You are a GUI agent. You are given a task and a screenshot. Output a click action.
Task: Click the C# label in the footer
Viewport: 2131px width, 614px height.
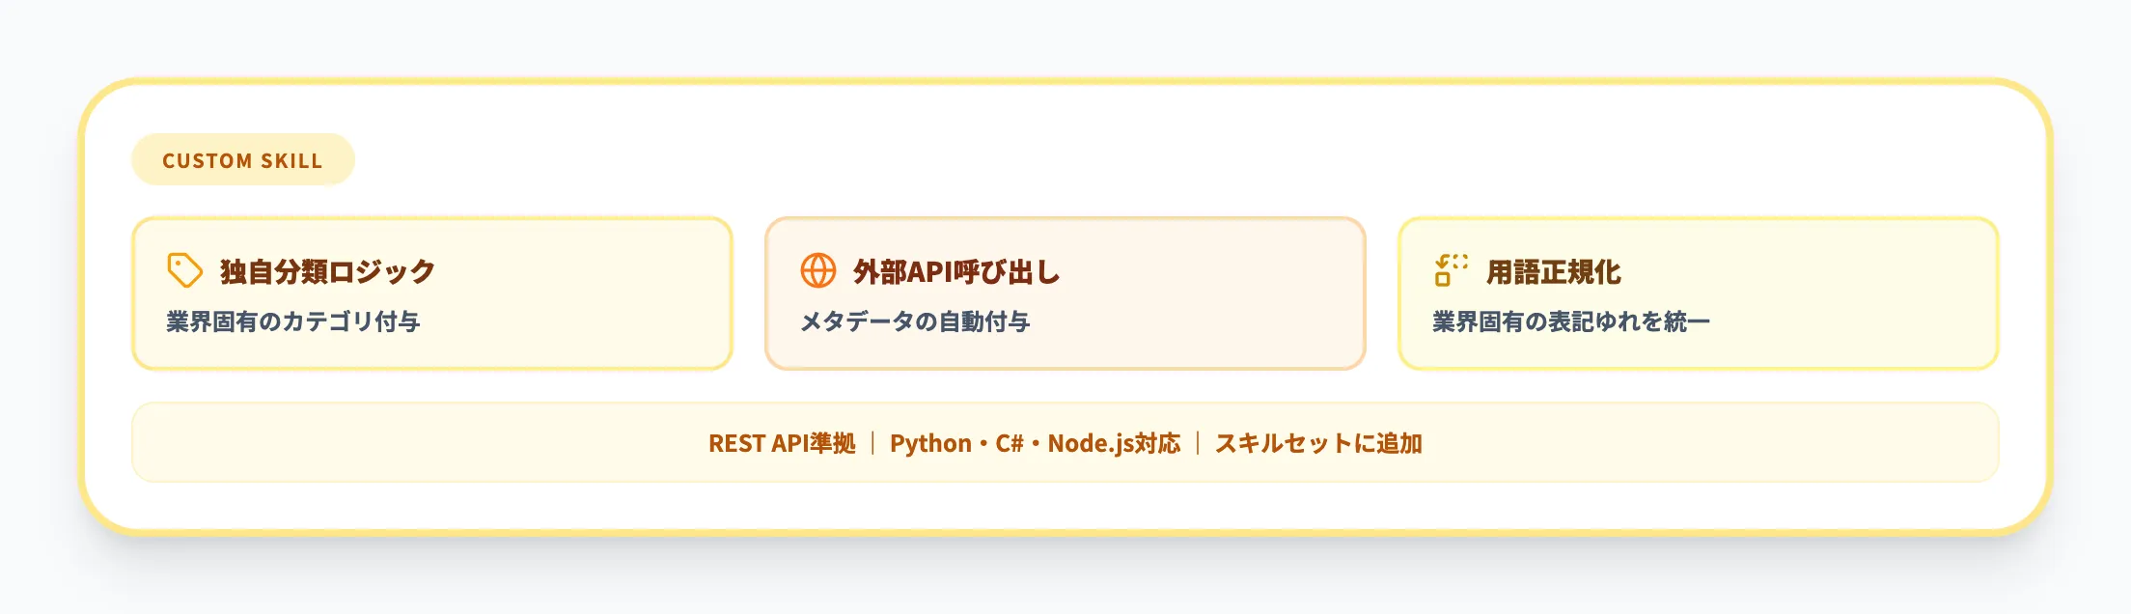coord(1009,443)
